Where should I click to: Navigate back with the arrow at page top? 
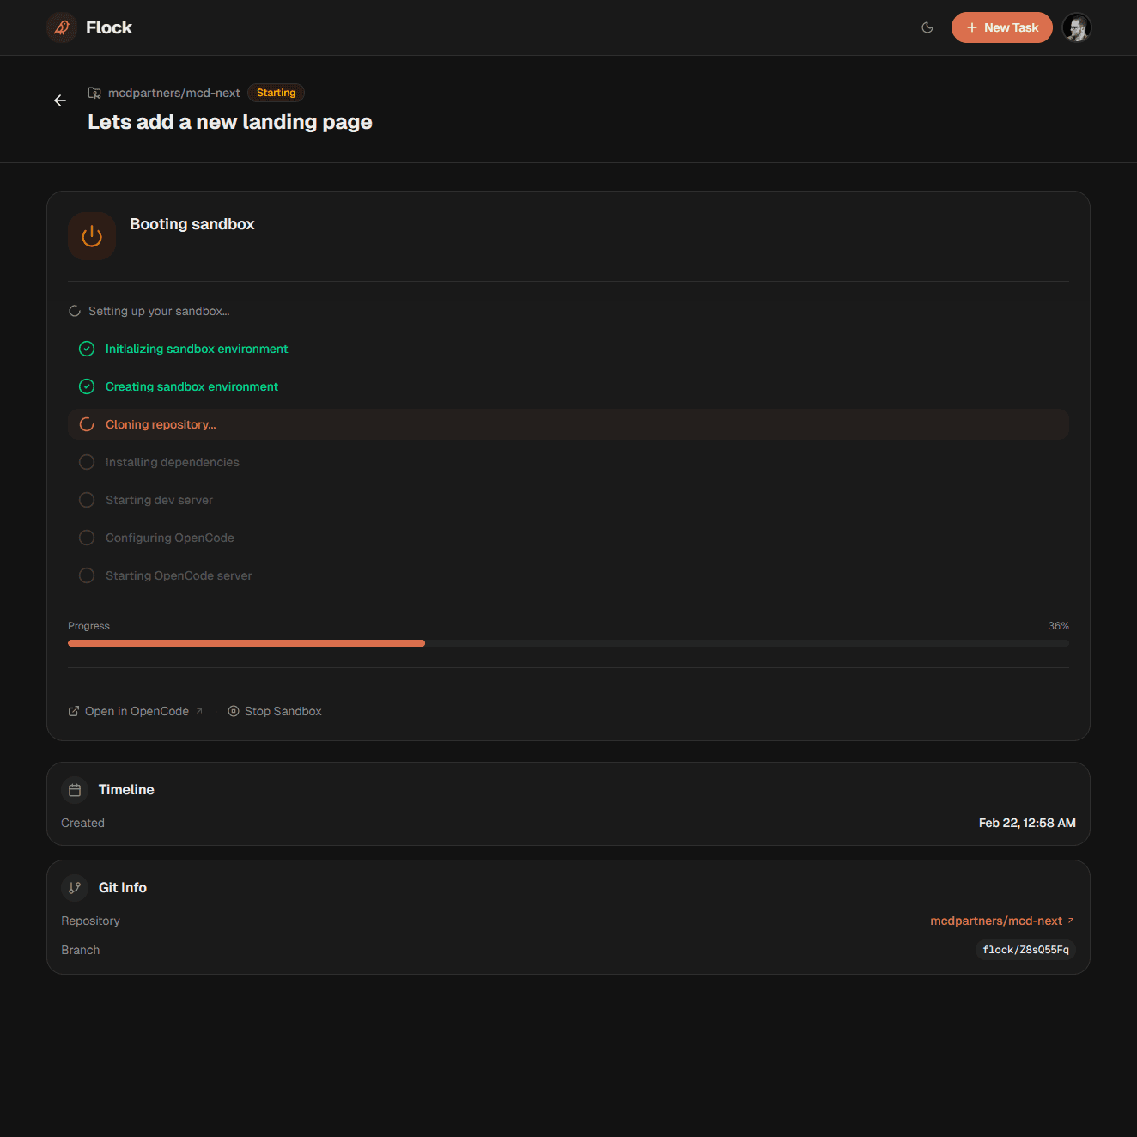tap(59, 100)
